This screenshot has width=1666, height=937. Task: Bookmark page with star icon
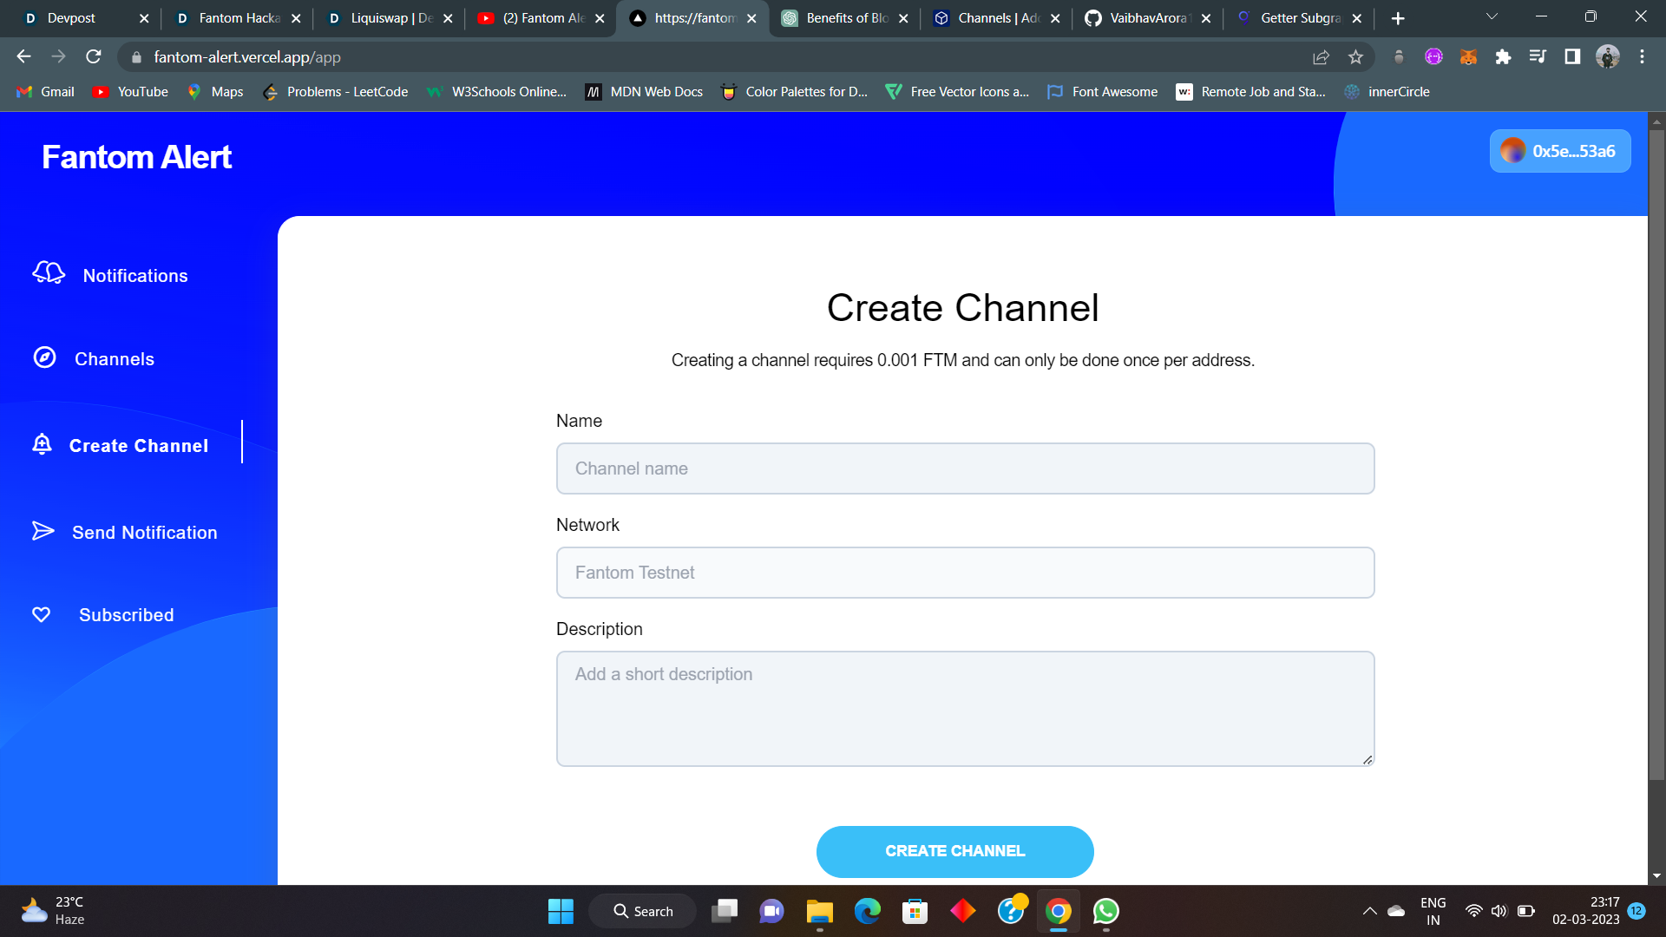click(1355, 57)
